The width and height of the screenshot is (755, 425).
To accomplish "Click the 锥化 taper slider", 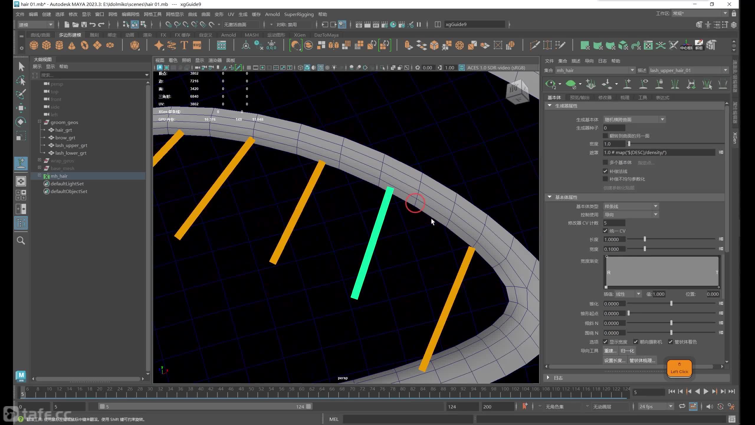I will [x=671, y=303].
